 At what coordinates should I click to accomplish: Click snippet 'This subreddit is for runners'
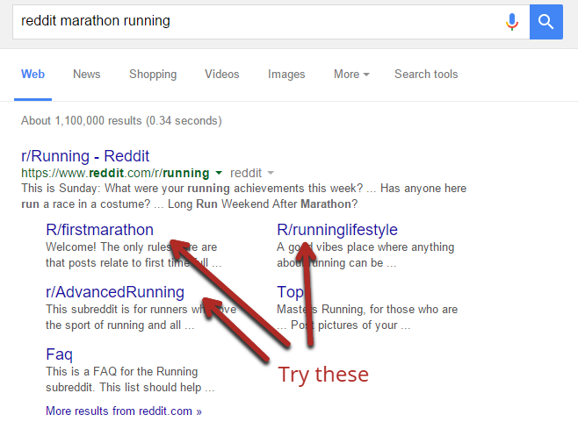click(117, 310)
